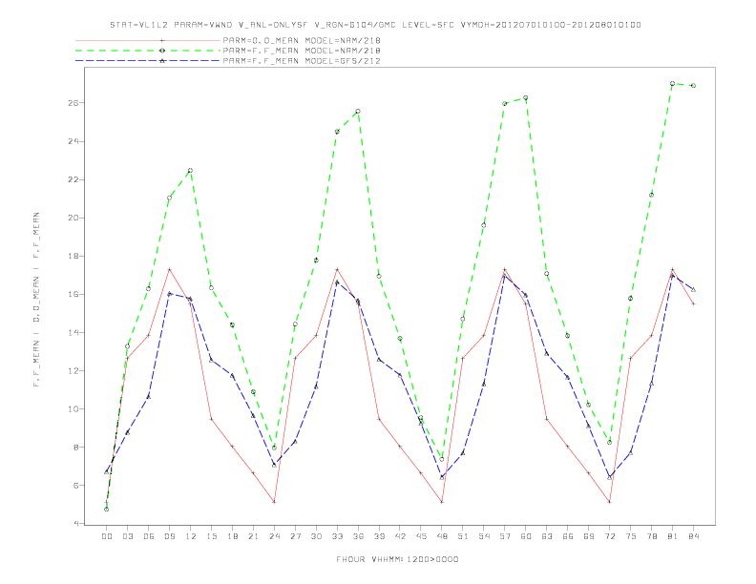
Task: Click x-axis forecast hour label 27
Action: [x=295, y=536]
